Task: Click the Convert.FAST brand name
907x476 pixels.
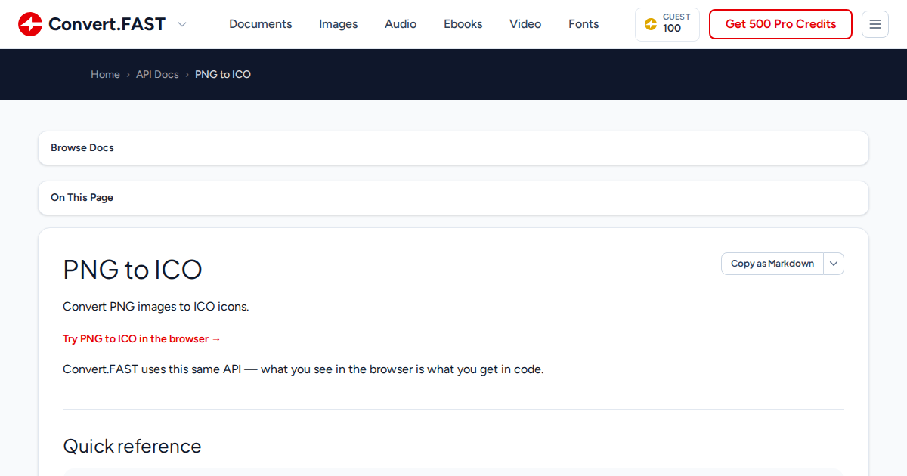Action: tap(107, 24)
